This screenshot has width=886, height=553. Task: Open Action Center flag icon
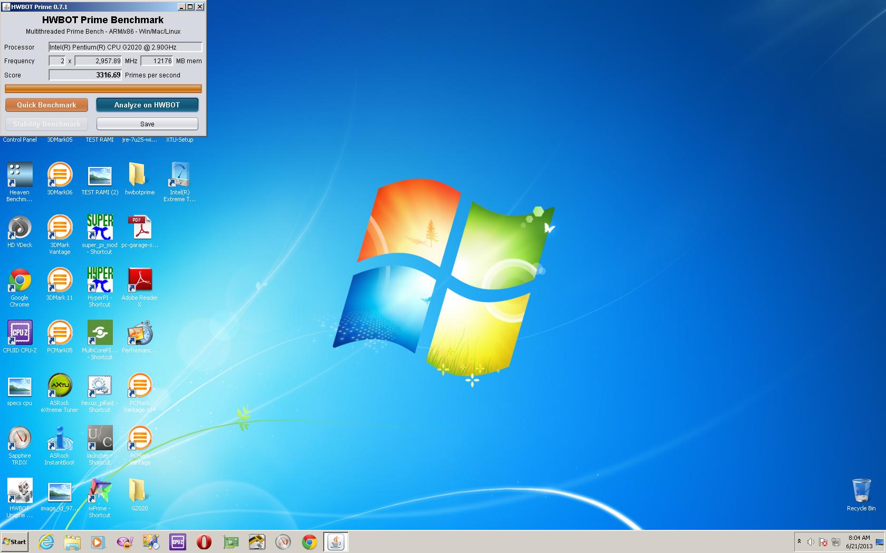pyautogui.click(x=823, y=541)
